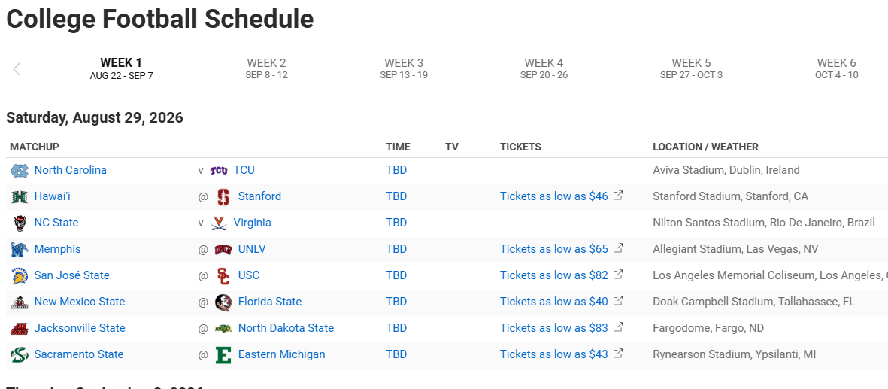Switch to the Week 2 tab
The image size is (888, 389).
[266, 68]
